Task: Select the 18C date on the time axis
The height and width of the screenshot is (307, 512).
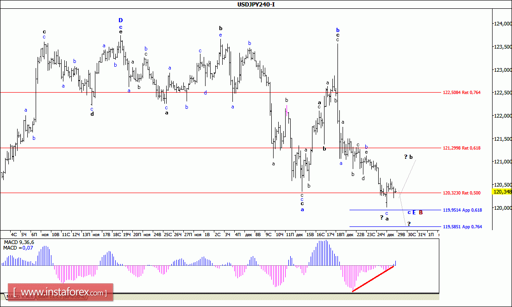Action: [117, 234]
